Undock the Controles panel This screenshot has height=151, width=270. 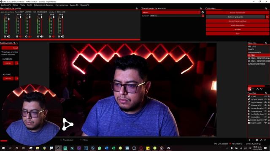266,8
